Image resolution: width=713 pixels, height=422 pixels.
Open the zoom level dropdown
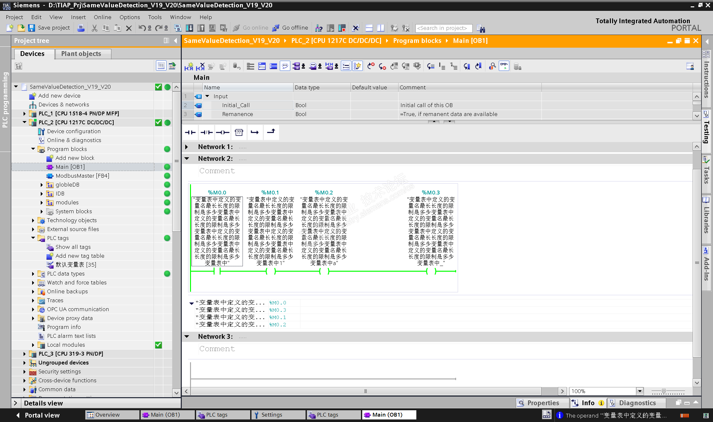(x=640, y=391)
